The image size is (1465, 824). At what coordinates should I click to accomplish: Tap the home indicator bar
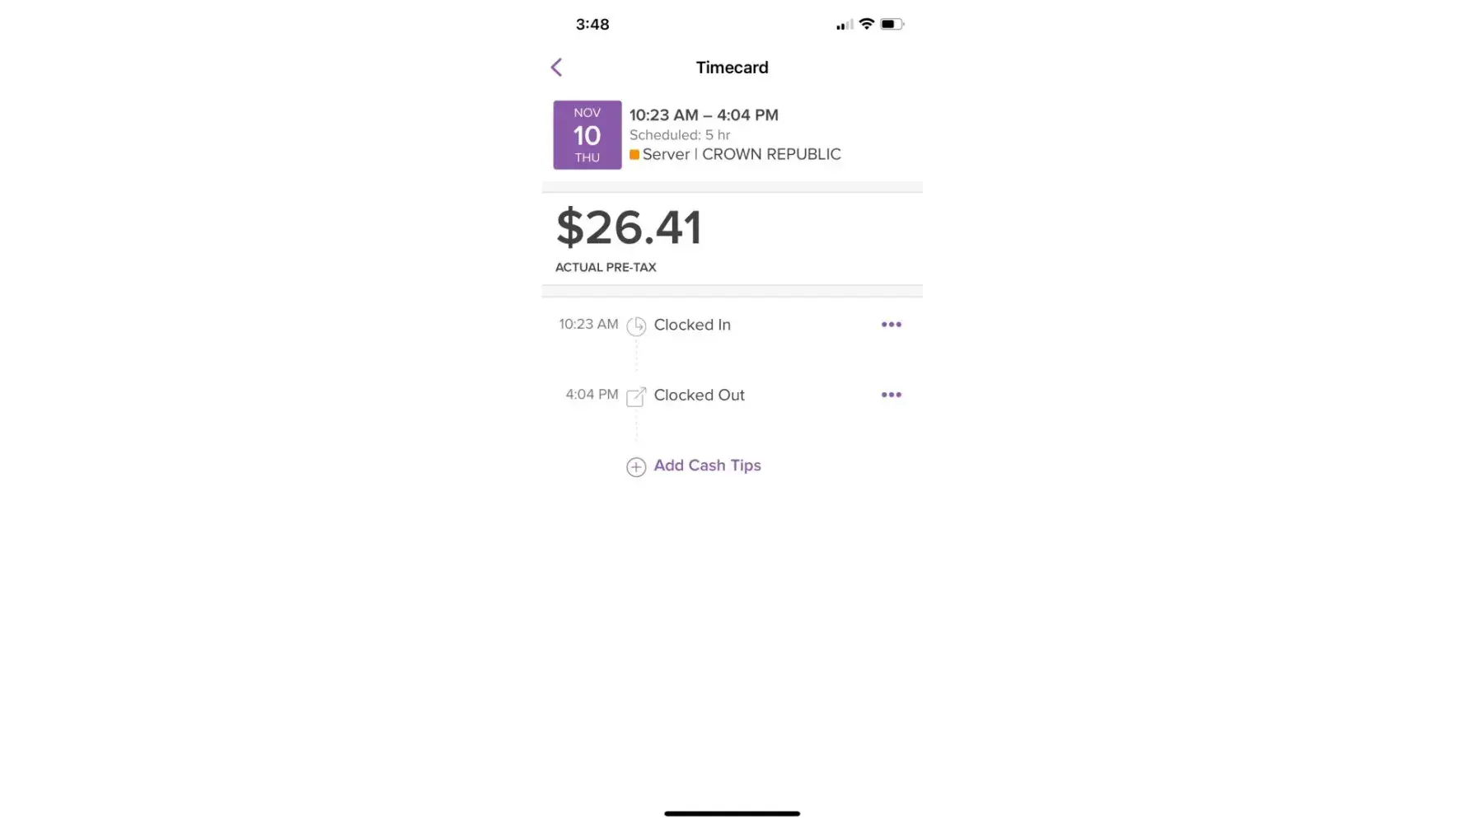pyautogui.click(x=732, y=813)
